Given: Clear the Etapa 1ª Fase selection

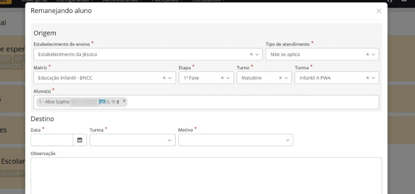Looking at the screenshot, I should [222, 78].
